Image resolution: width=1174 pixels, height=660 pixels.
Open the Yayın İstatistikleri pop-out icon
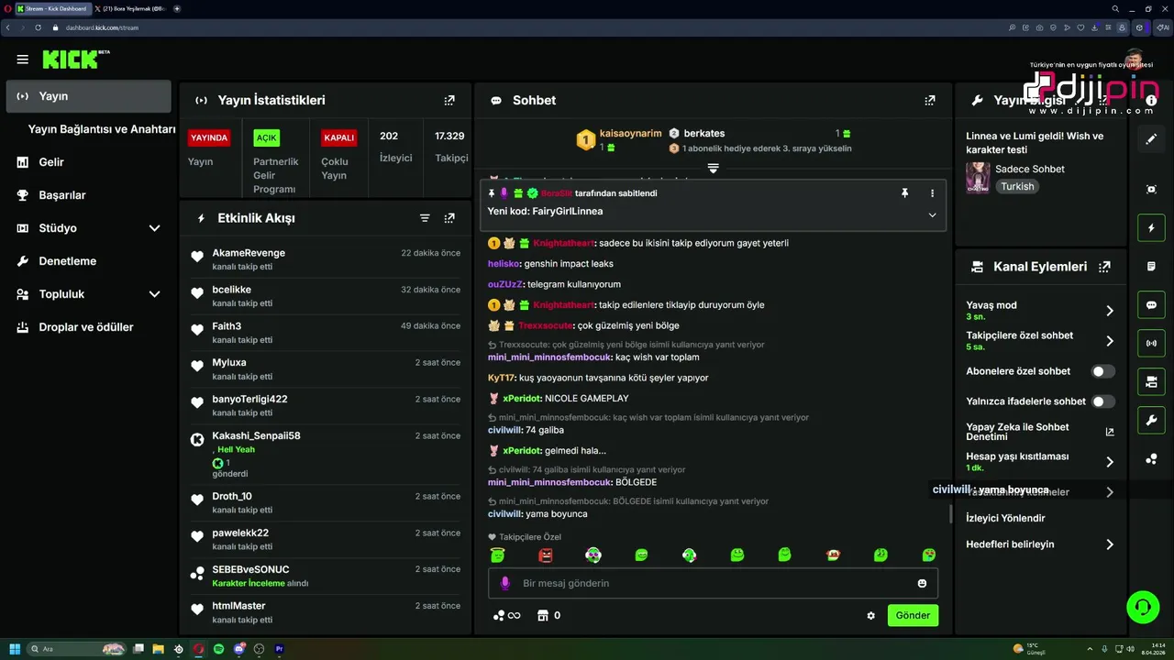click(449, 100)
